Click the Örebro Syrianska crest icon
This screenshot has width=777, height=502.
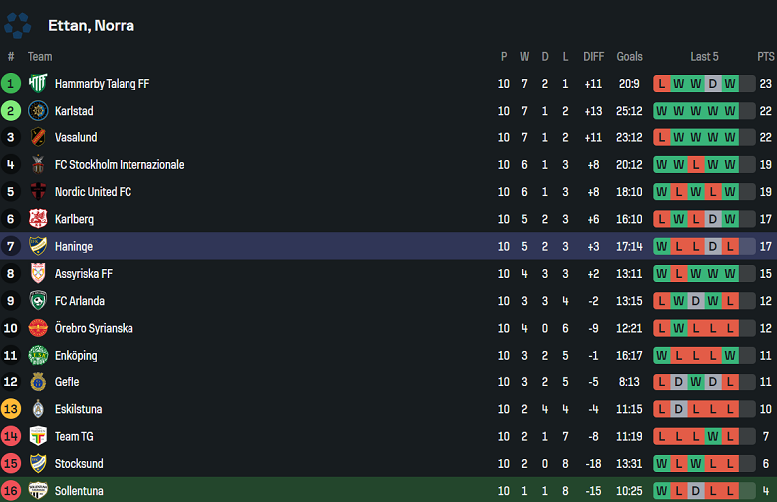tap(38, 328)
